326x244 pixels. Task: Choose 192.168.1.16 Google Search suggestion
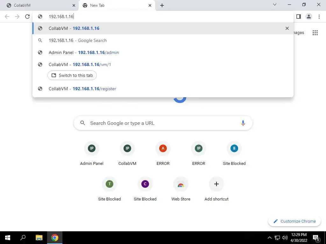[163, 40]
